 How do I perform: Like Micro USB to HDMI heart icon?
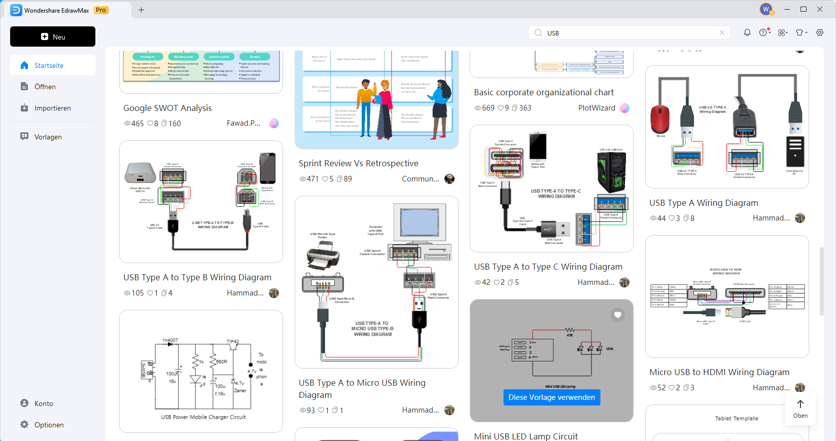672,388
